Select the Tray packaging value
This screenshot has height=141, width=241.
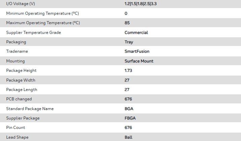129,42
